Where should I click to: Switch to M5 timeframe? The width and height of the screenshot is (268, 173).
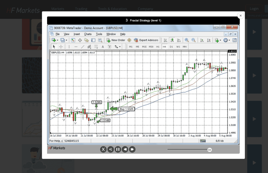pos(137,47)
